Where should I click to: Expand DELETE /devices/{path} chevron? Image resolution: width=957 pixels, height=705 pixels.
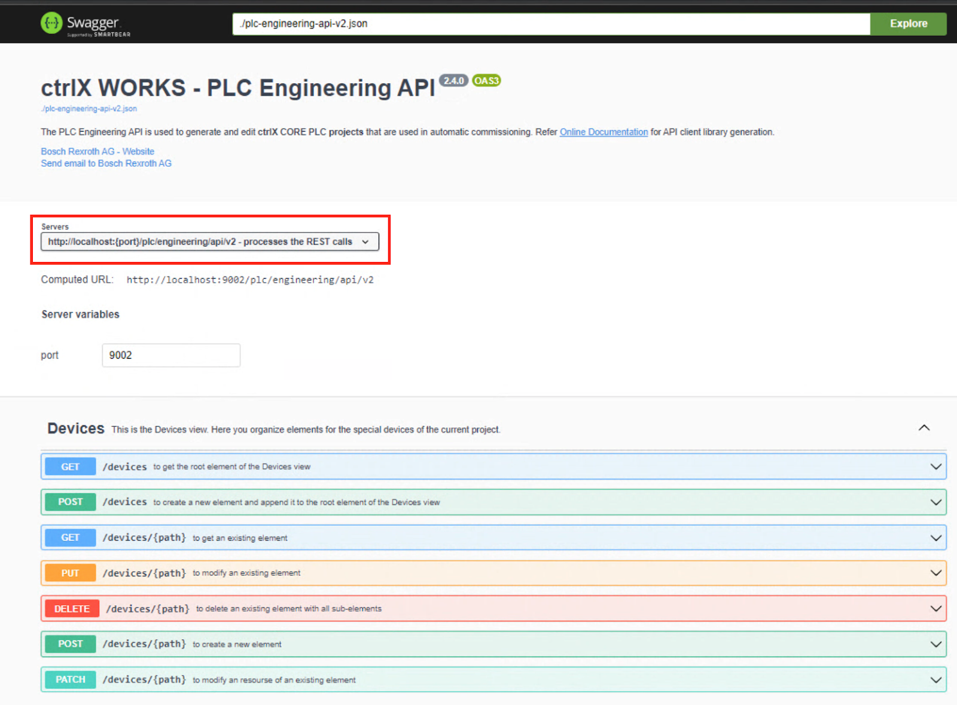pyautogui.click(x=936, y=609)
